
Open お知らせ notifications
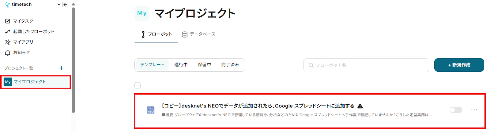coord(21,52)
